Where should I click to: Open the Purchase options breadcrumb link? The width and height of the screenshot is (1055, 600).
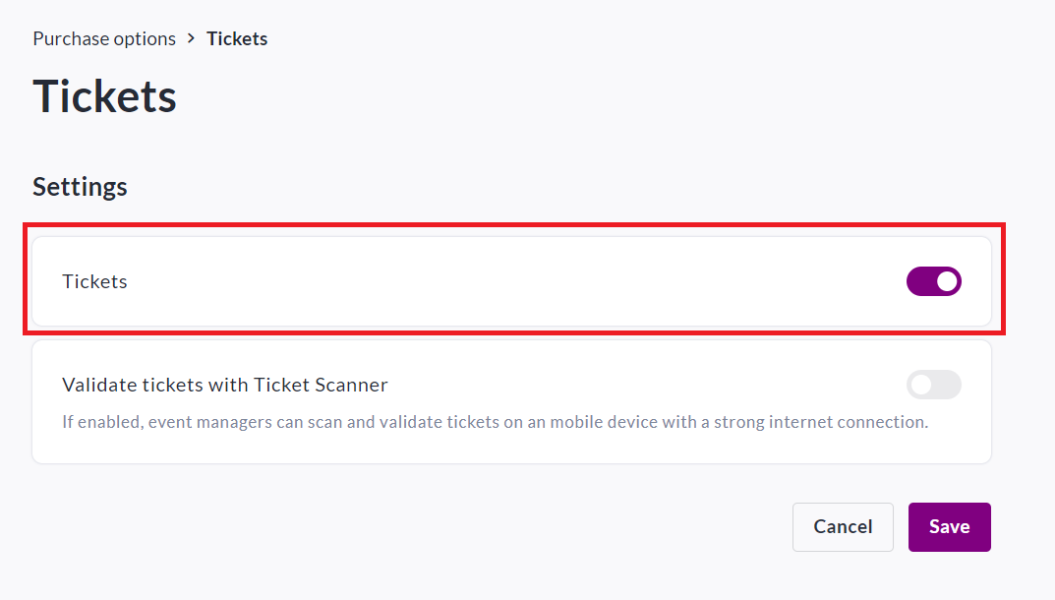tap(103, 38)
